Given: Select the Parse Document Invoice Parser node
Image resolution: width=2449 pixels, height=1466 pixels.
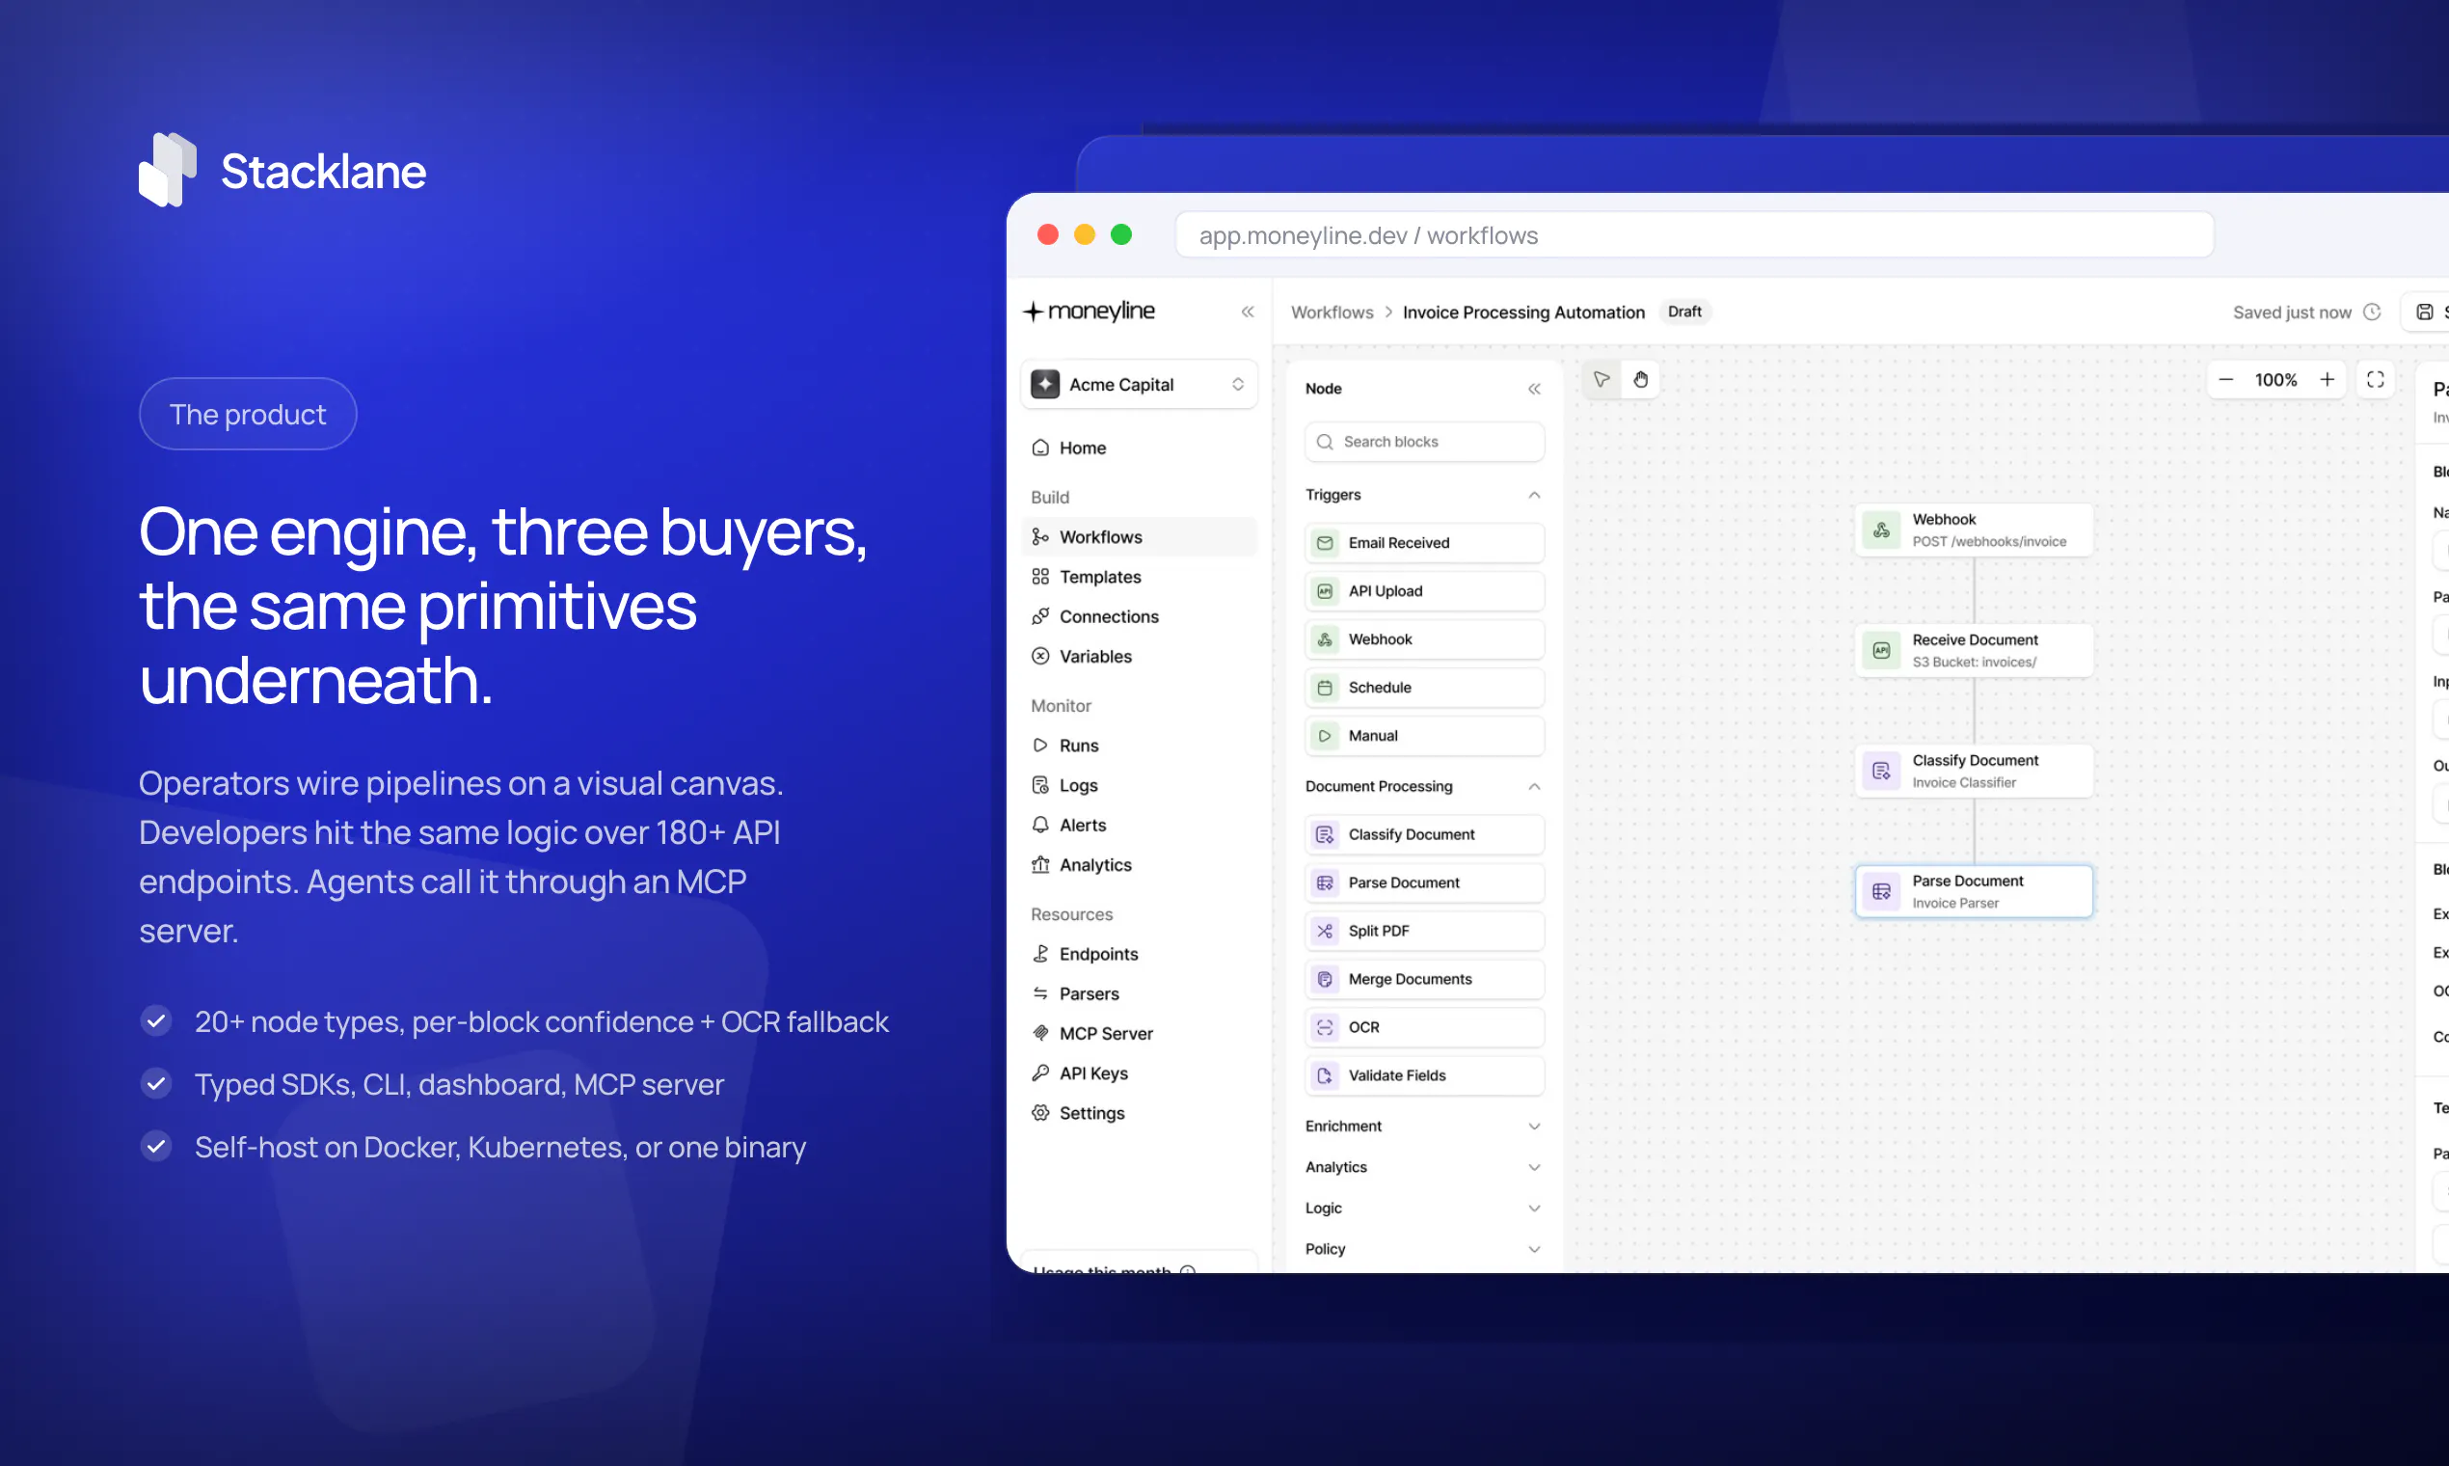Looking at the screenshot, I should coord(1973,892).
